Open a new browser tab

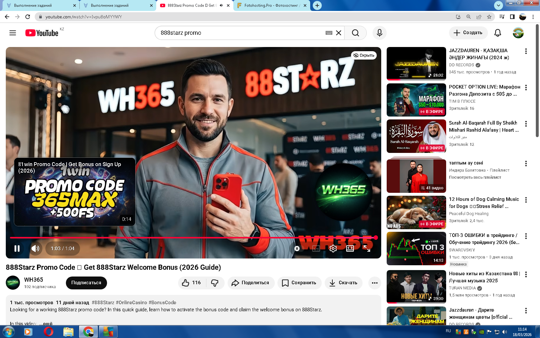317,5
